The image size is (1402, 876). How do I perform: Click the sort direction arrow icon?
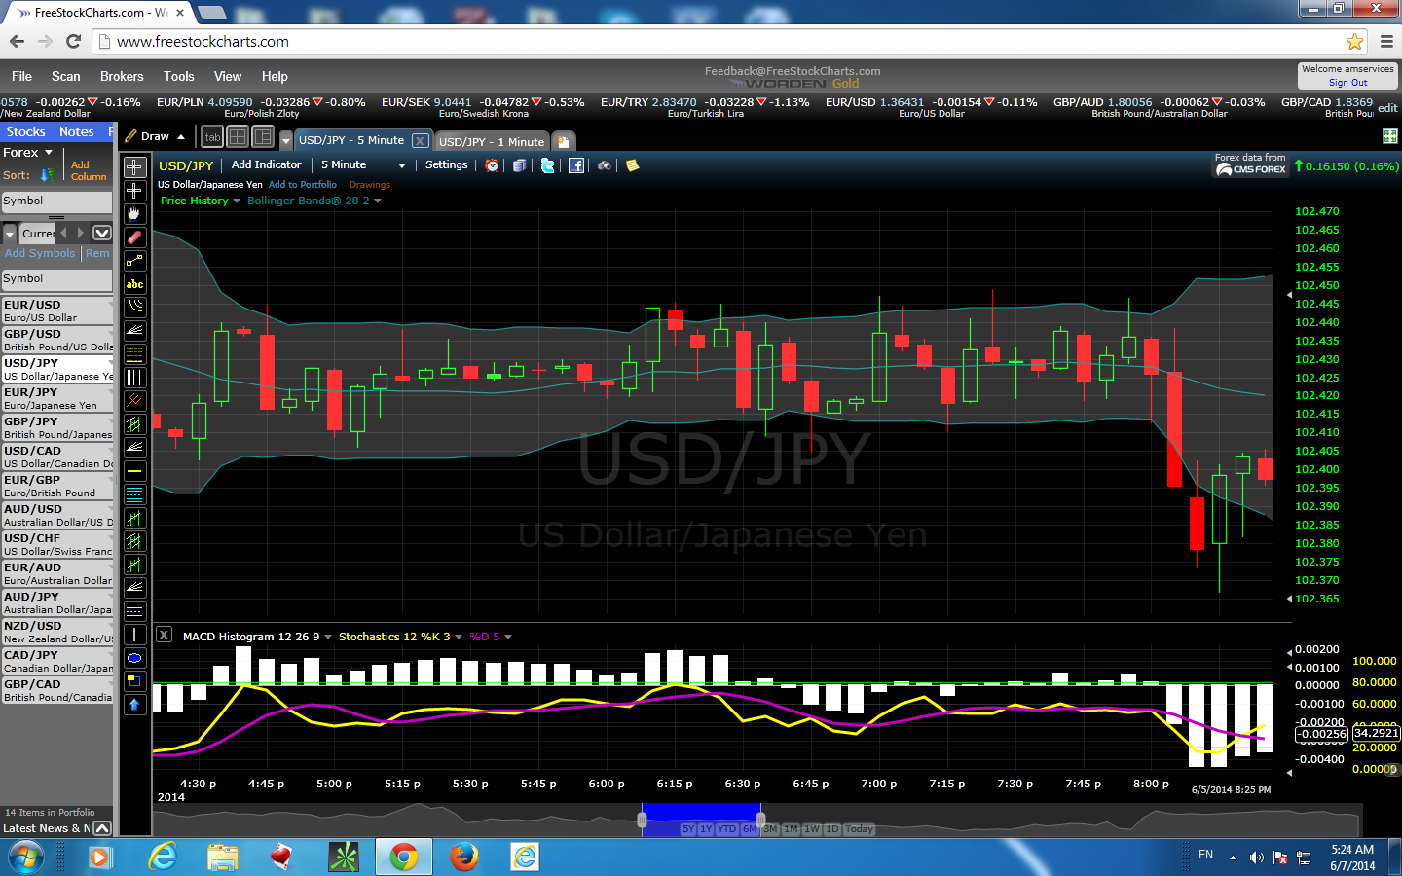pyautogui.click(x=47, y=175)
